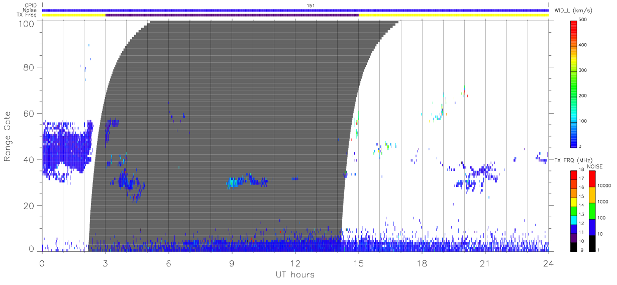This screenshot has height=285, width=617.
Task: Click the 1000 label on NOISE legend
Action: (603, 202)
